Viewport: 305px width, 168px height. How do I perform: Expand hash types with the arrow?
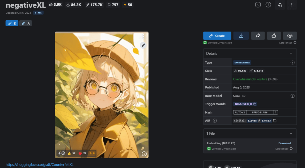tap(276, 112)
